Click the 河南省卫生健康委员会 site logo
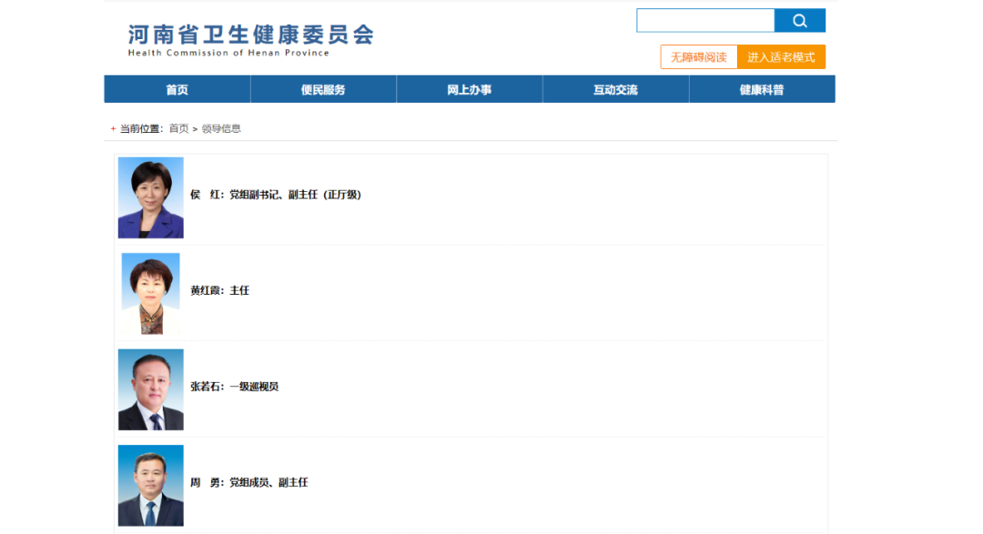Screen dimensions: 983x534 click(x=250, y=38)
